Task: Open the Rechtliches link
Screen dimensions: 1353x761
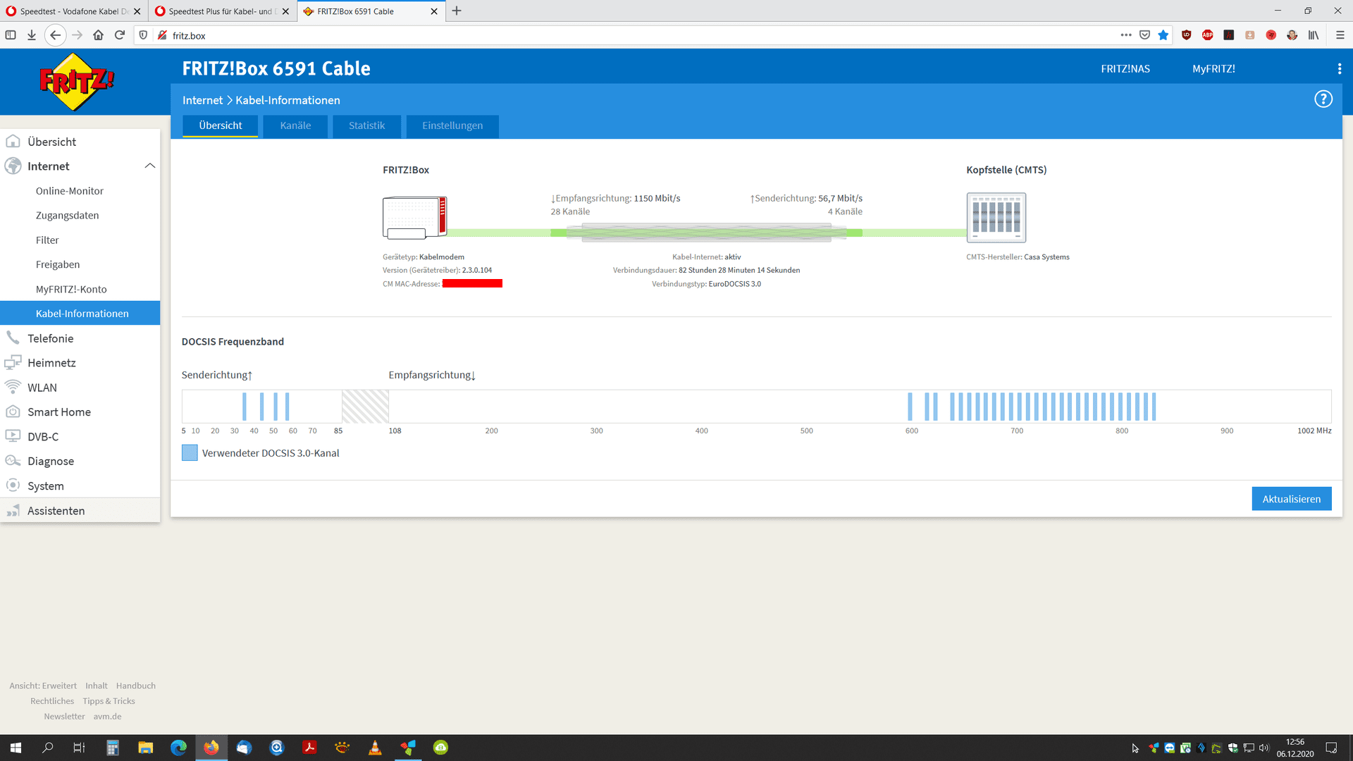Action: pos(52,701)
